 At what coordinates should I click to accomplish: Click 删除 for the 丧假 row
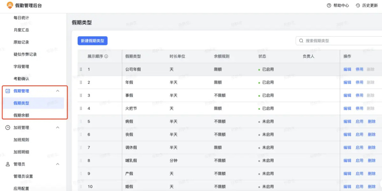point(372,134)
